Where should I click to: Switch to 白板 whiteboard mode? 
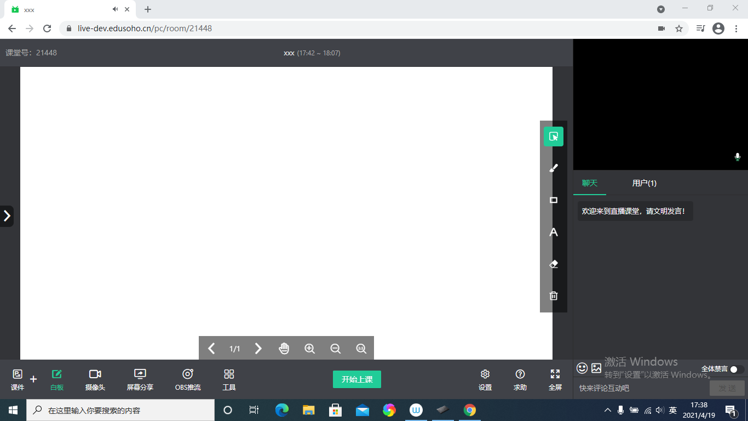57,380
